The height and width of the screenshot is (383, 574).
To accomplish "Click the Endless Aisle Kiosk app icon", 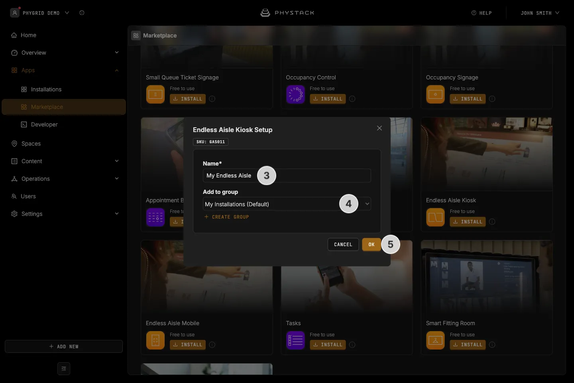I will [x=435, y=217].
